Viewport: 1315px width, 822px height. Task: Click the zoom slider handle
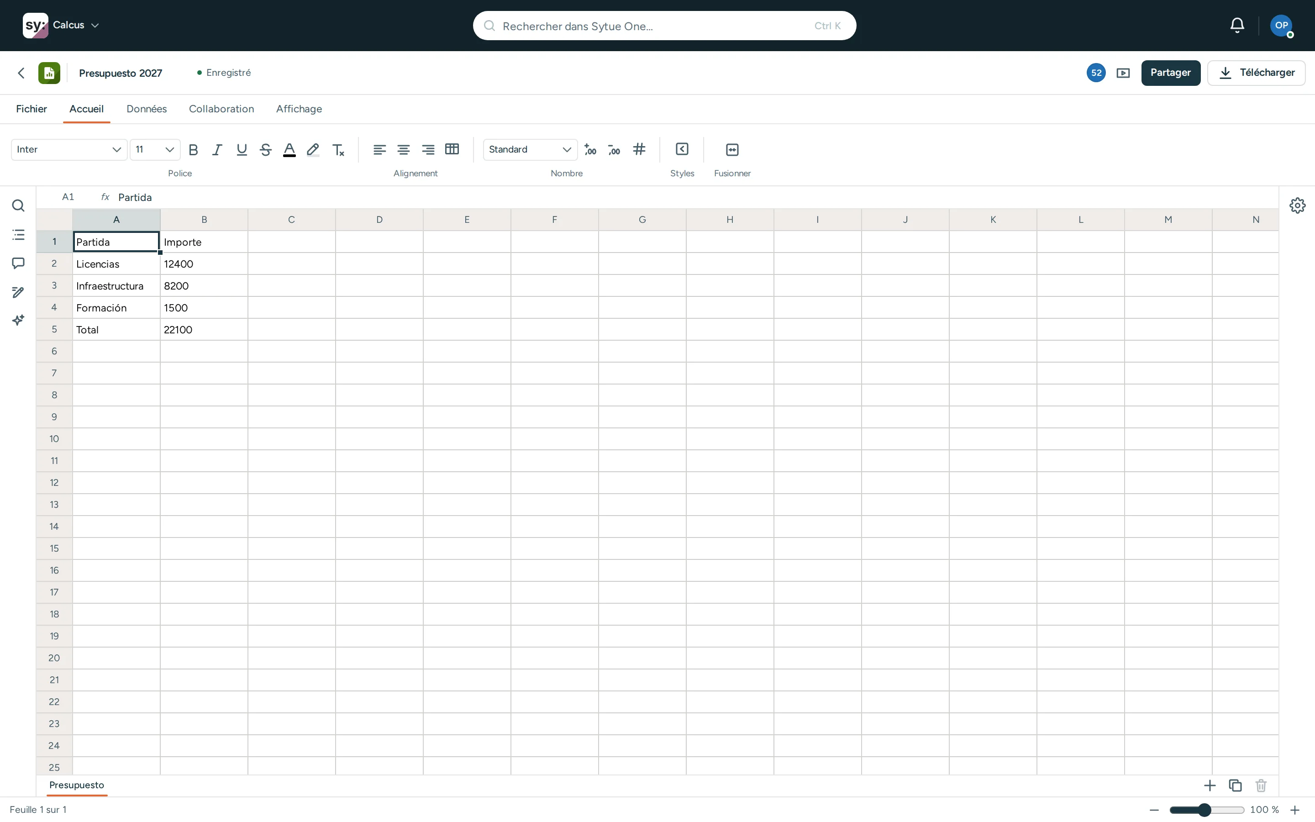(1205, 810)
